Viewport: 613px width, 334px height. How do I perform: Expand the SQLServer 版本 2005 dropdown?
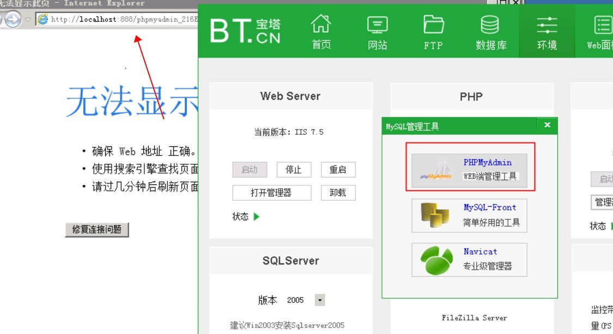coord(320,300)
